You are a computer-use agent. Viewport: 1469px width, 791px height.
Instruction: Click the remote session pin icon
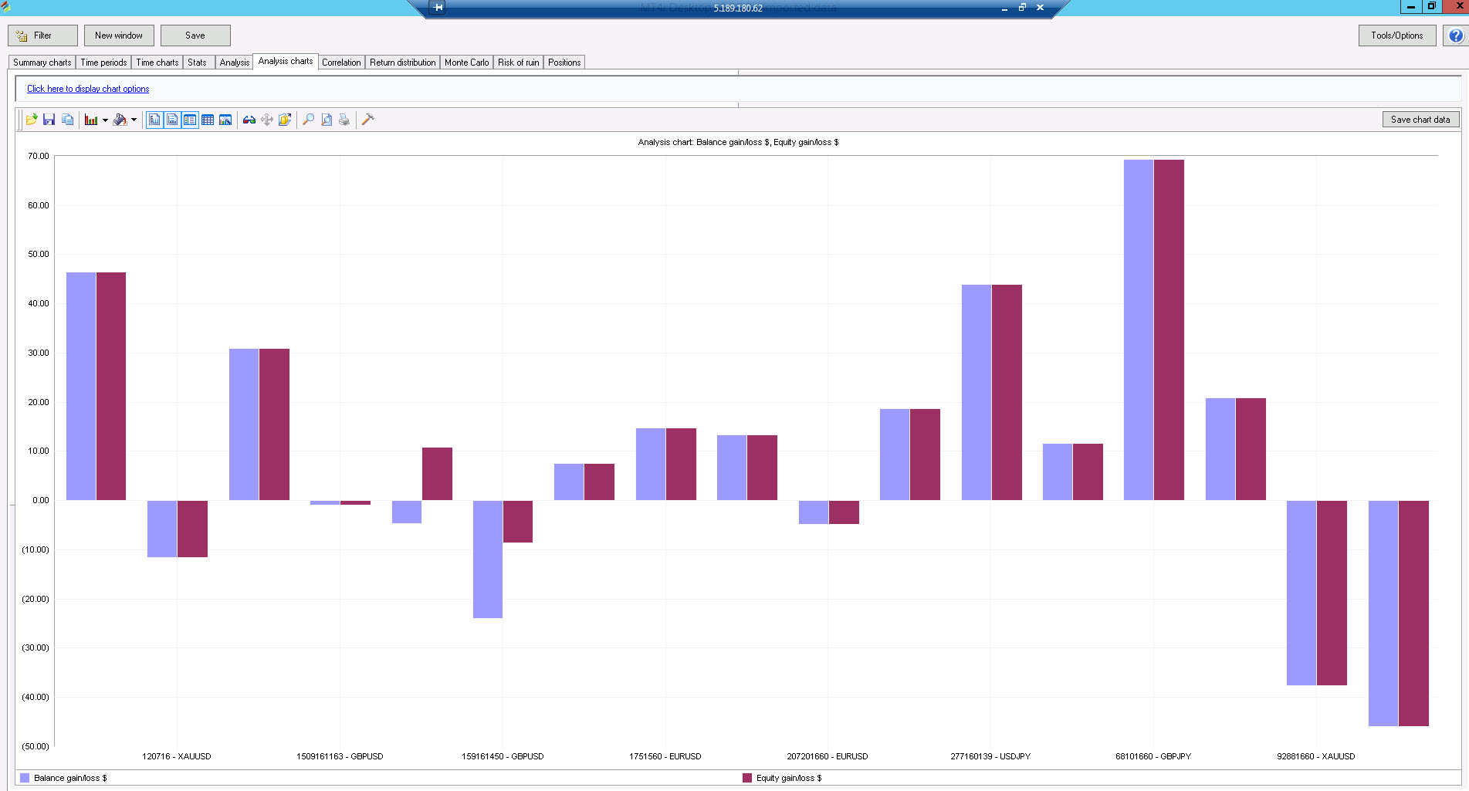coord(438,8)
